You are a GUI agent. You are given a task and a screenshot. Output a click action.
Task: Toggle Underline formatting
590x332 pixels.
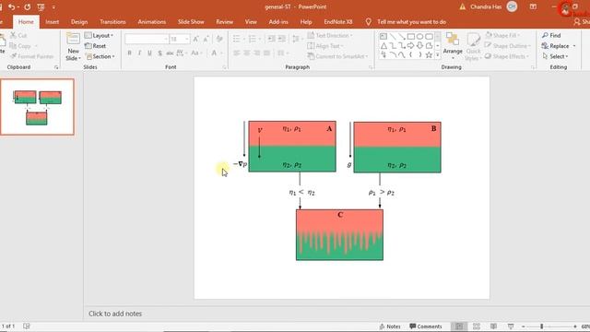tap(149, 53)
